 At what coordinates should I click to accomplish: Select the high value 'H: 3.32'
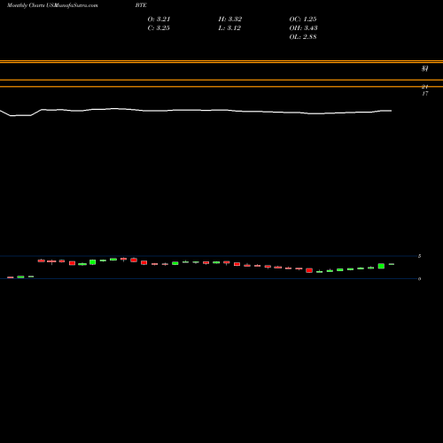pos(230,19)
